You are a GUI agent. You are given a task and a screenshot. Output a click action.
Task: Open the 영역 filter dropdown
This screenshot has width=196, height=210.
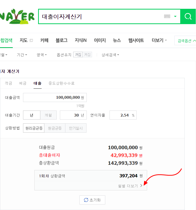[42, 55]
